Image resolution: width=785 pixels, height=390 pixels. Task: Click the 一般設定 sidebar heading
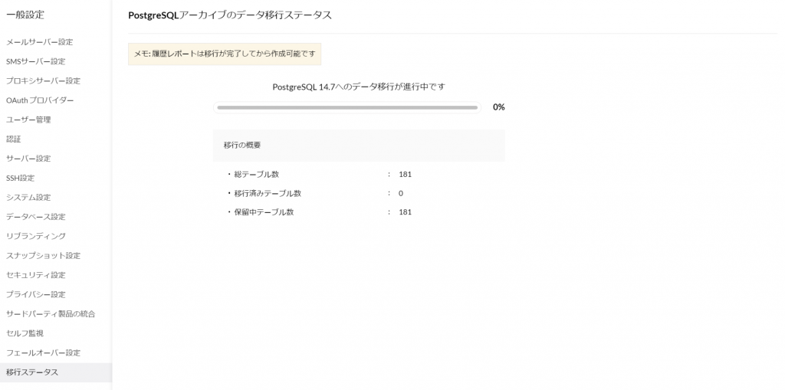pyautogui.click(x=26, y=15)
